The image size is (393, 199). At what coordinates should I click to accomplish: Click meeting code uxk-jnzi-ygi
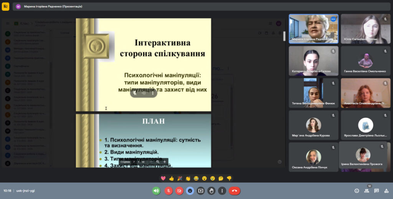[x=25, y=191]
